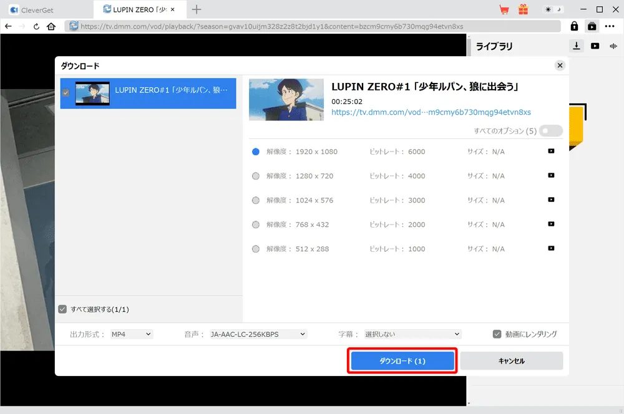The width and height of the screenshot is (624, 414).
Task: Select 1280 x 720 resolution radio
Action: click(256, 176)
